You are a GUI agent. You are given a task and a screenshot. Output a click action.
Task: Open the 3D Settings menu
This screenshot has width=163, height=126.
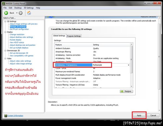click(x=29, y=8)
